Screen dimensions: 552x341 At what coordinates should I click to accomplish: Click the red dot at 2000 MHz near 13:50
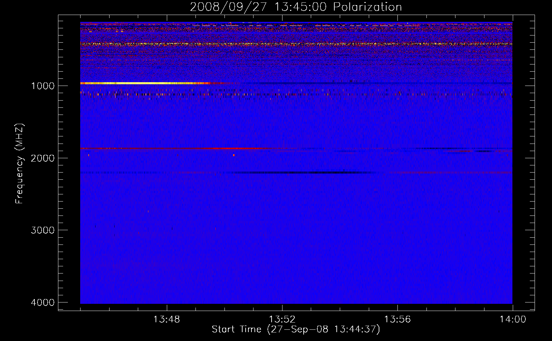234,155
